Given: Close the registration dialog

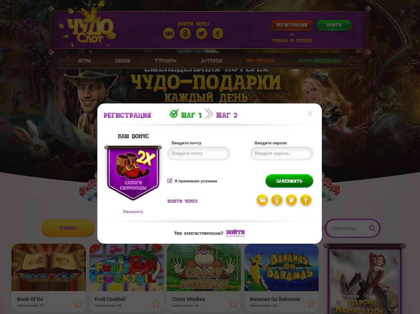Looking at the screenshot, I should point(310,114).
